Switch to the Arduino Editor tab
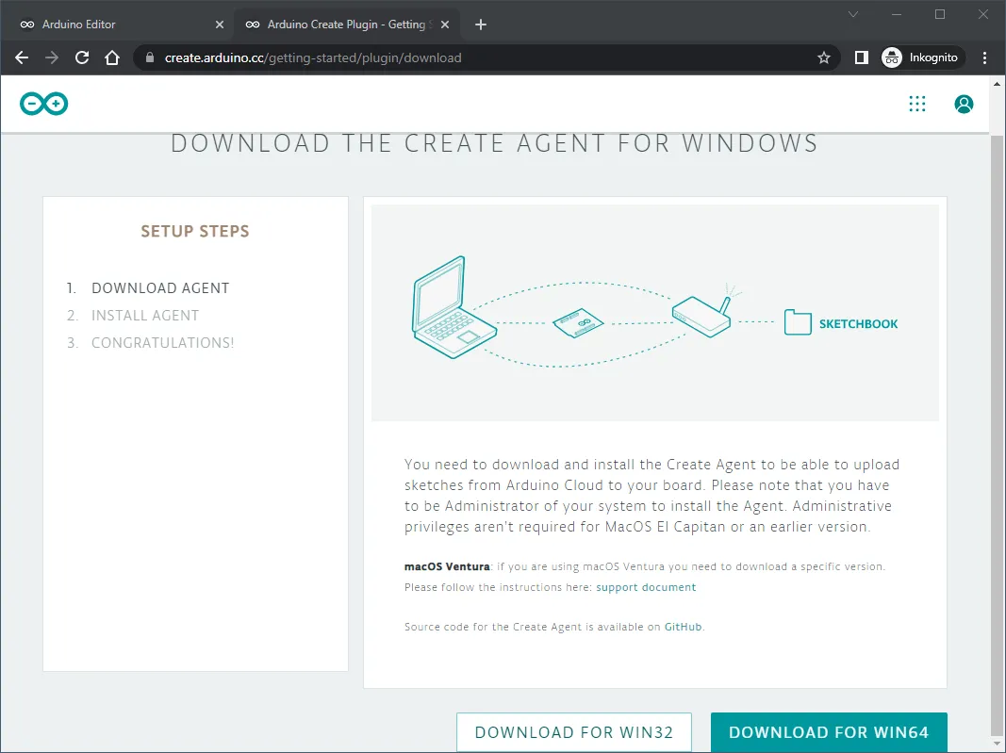This screenshot has height=753, width=1006. pyautogui.click(x=113, y=25)
